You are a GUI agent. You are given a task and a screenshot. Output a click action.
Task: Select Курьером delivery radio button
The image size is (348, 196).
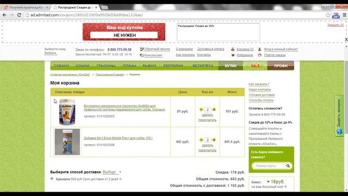coord(52,179)
